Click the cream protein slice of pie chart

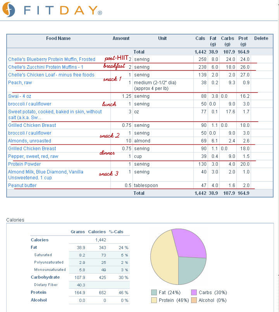163,259
